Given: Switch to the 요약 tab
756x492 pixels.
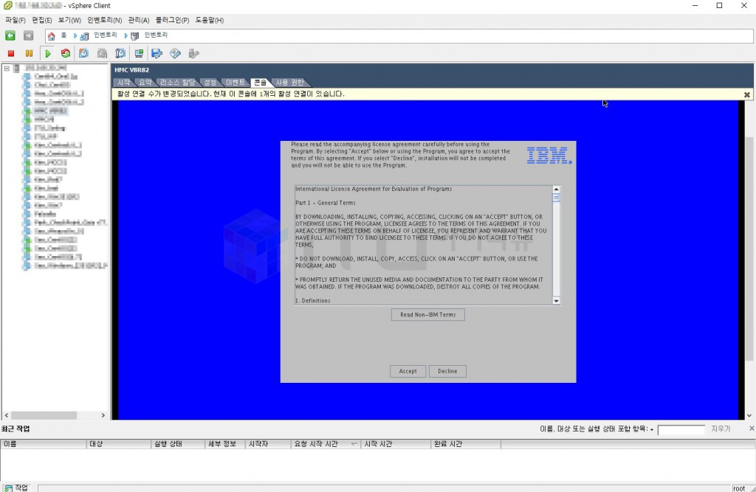Looking at the screenshot, I should [x=145, y=82].
